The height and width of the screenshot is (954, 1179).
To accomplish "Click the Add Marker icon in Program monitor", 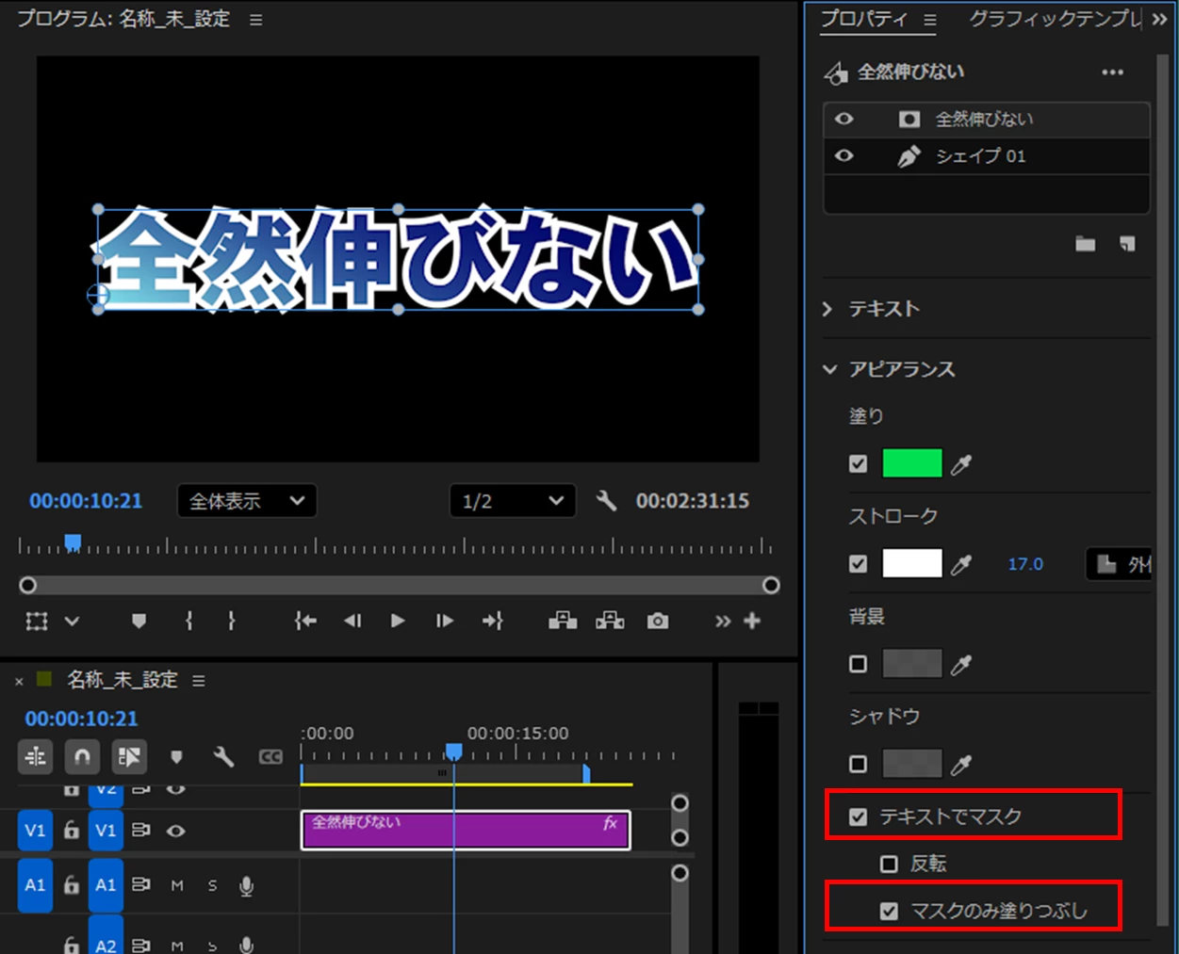I will click(x=139, y=621).
